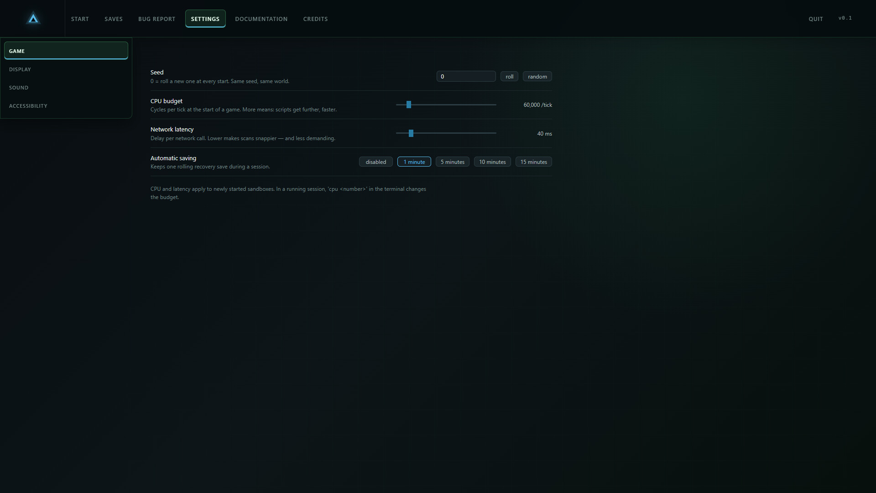Image resolution: width=876 pixels, height=493 pixels.
Task: Click the CPU budget label
Action: (x=167, y=101)
